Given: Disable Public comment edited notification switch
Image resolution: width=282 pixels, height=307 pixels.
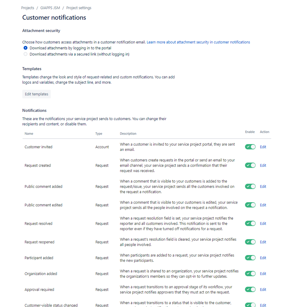Looking at the screenshot, I should click(250, 205).
